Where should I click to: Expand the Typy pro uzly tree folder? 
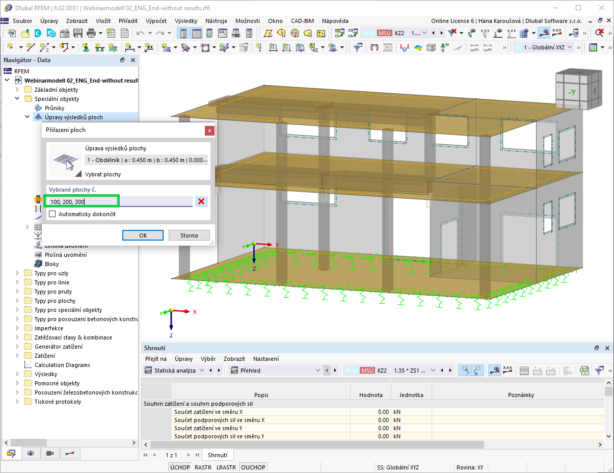point(17,273)
